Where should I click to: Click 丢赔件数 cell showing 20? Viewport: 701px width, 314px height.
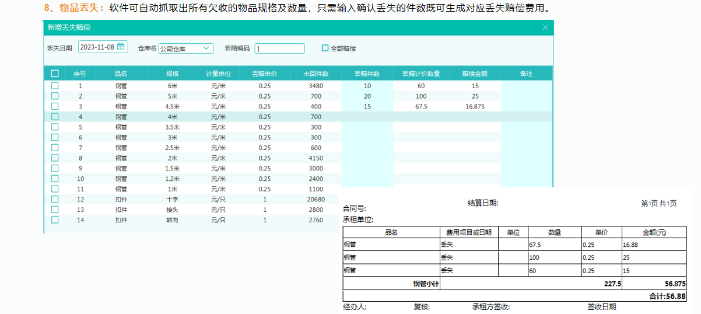(367, 96)
